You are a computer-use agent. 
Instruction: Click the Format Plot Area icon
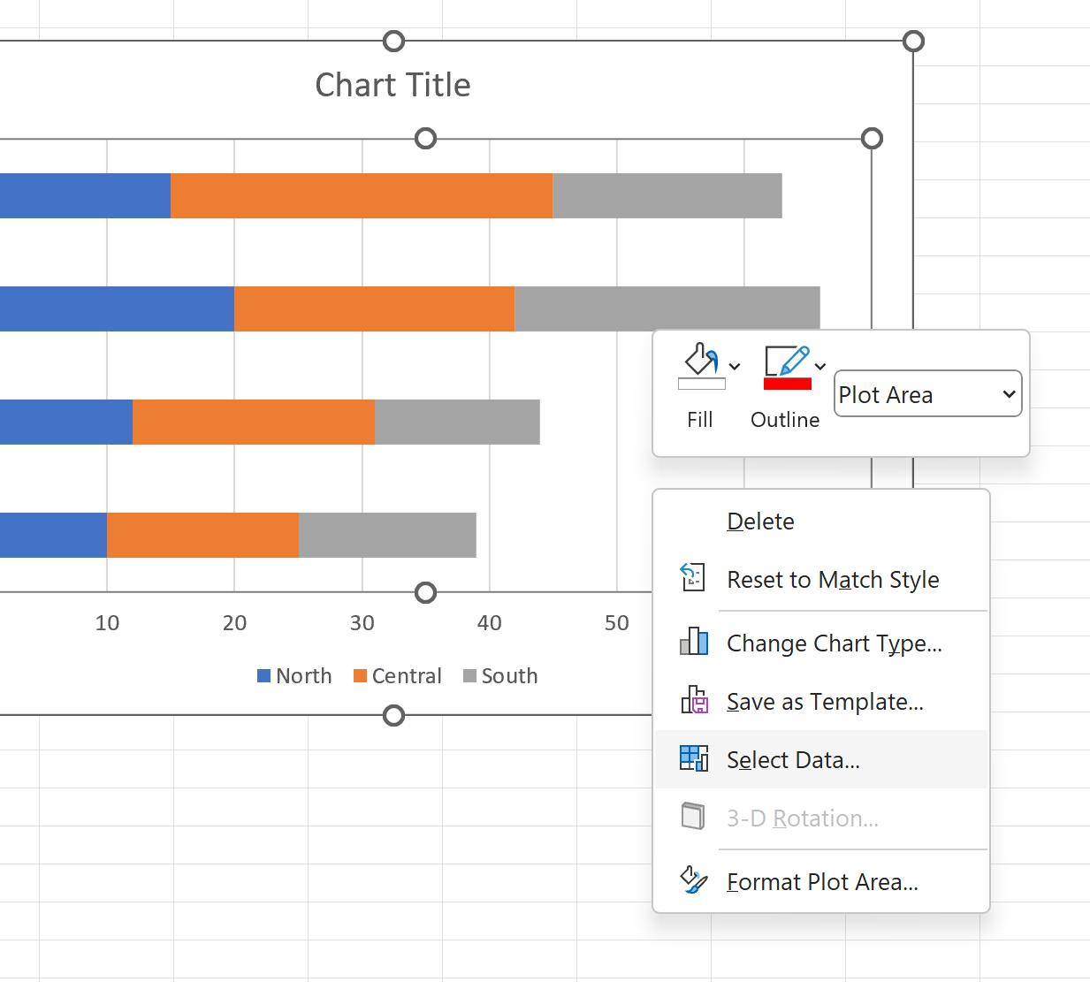point(694,880)
